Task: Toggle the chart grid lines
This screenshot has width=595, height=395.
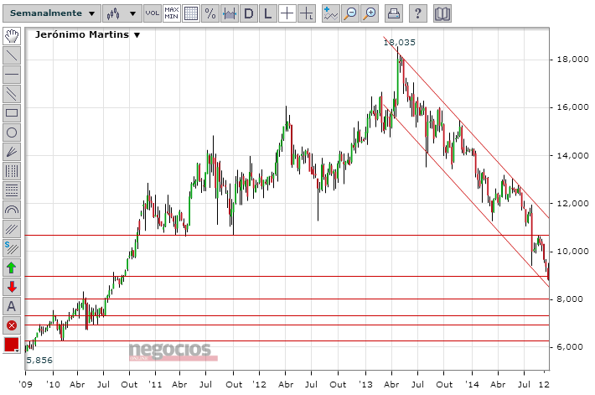Action: tap(191, 13)
